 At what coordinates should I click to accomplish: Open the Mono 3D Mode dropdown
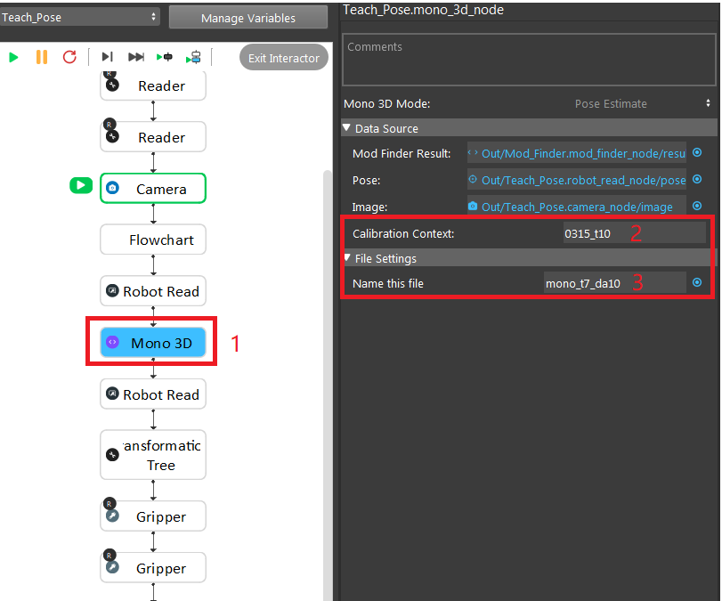642,103
